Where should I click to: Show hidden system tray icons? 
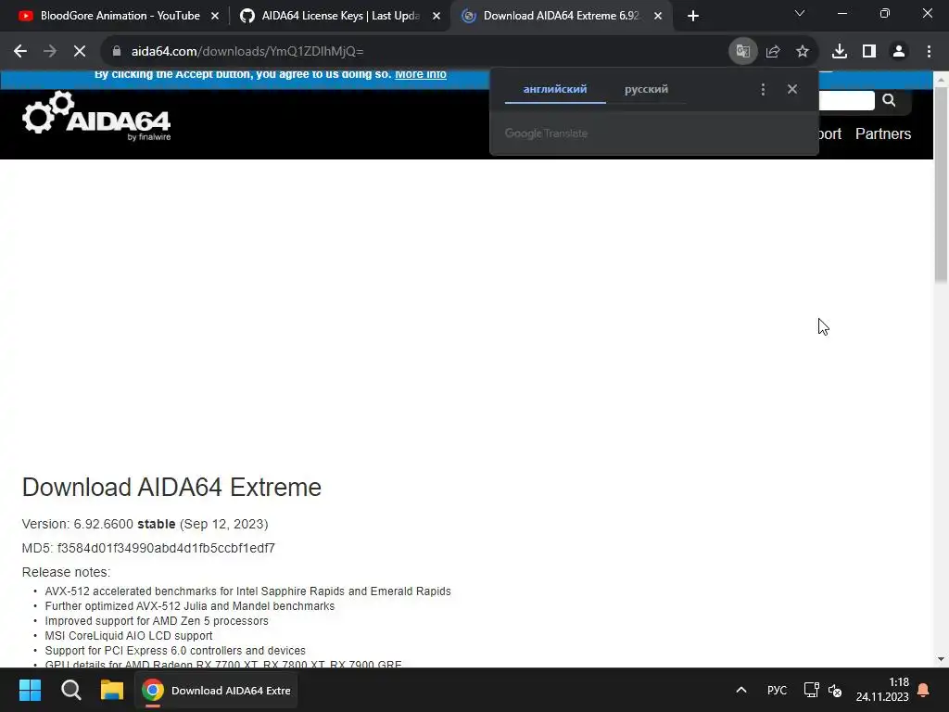click(740, 690)
